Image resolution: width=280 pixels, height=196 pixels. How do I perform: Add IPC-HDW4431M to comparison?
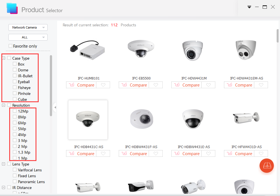click(x=186, y=85)
